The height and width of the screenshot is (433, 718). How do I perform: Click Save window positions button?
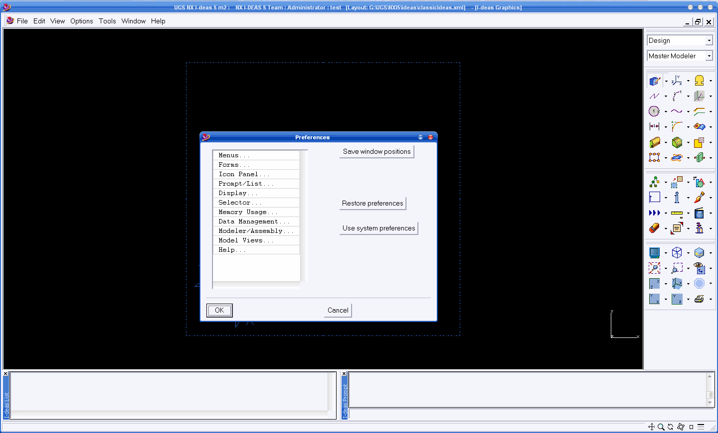377,151
